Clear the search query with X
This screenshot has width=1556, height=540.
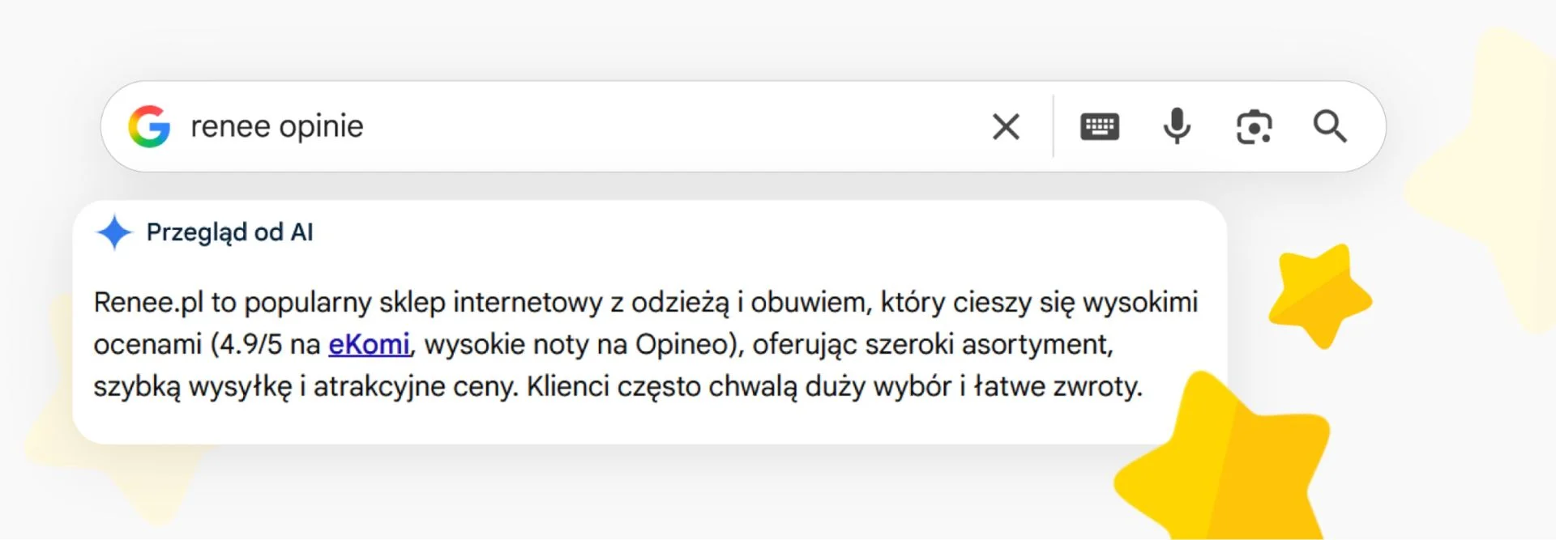click(x=1006, y=126)
